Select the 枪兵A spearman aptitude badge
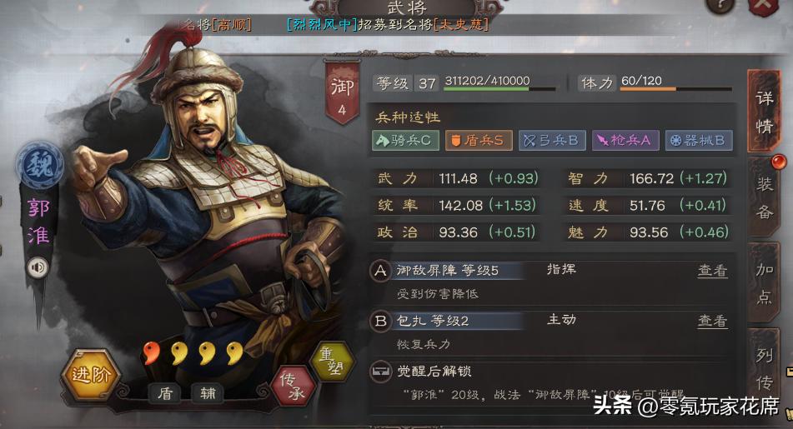The width and height of the screenshot is (793, 429). click(625, 140)
